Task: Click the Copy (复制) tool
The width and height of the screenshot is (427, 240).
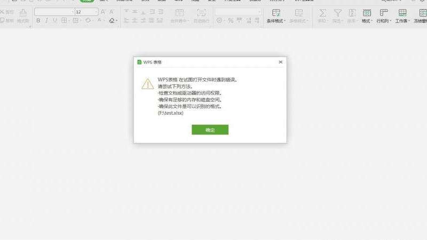Action: [7, 20]
